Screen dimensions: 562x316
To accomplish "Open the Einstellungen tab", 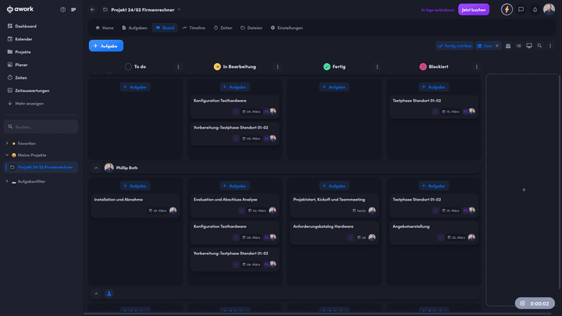I will coord(286,28).
